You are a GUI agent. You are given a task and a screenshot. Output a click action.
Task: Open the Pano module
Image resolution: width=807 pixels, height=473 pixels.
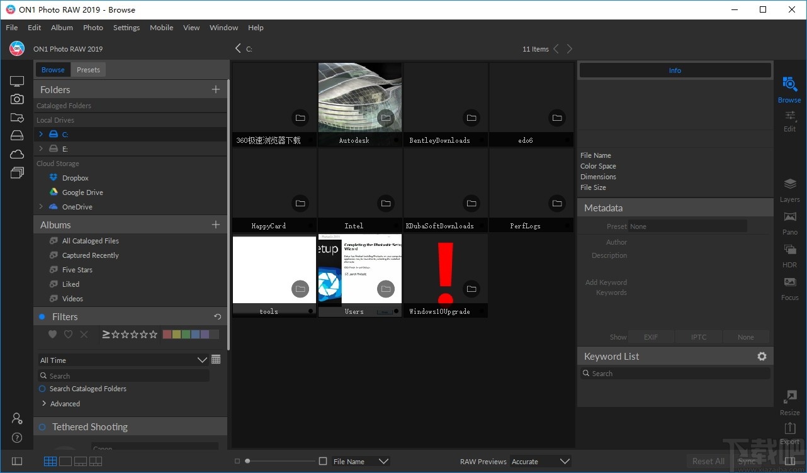pyautogui.click(x=789, y=223)
